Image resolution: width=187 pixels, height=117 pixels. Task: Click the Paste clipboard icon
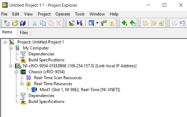point(51,23)
